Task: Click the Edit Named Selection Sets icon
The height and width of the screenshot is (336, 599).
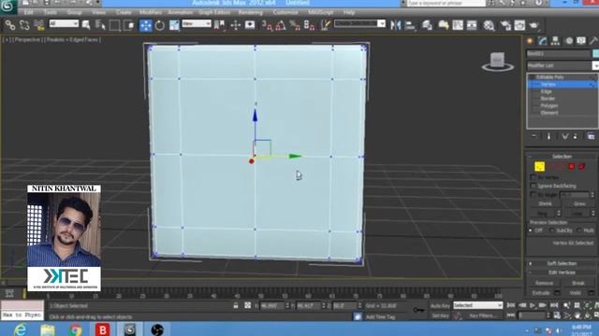Action: [x=325, y=25]
